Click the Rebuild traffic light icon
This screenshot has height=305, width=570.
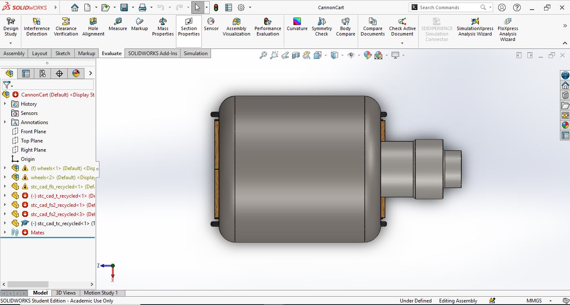[216, 8]
